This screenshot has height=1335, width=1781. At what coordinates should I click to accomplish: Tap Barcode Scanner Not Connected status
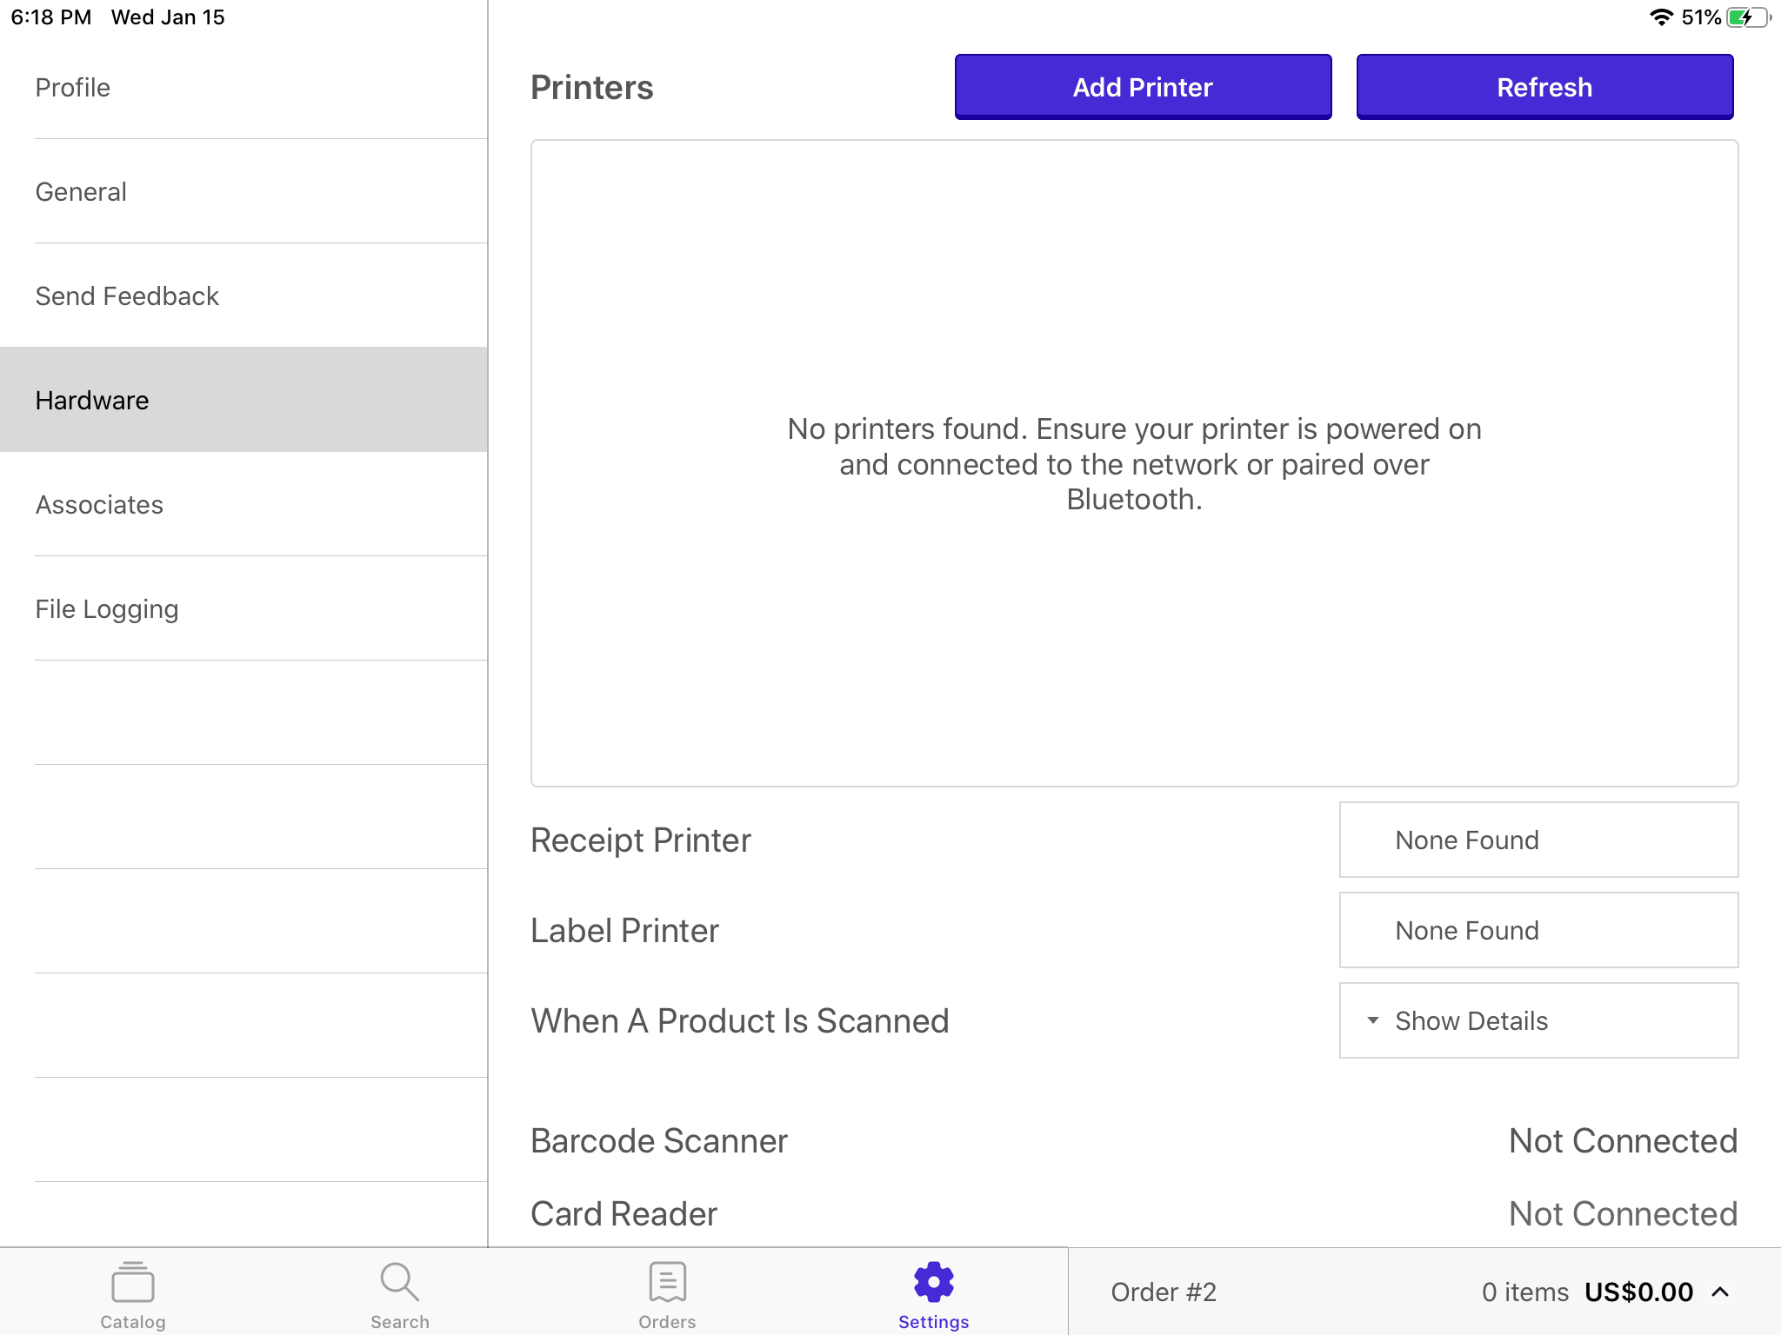pyautogui.click(x=1623, y=1140)
